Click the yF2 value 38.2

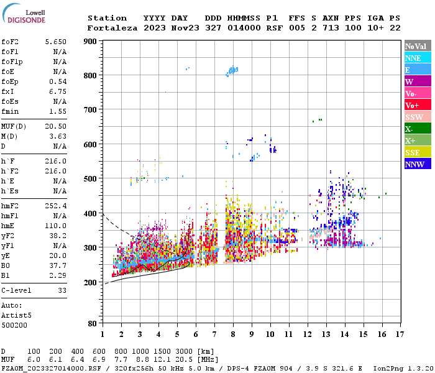coord(58,236)
